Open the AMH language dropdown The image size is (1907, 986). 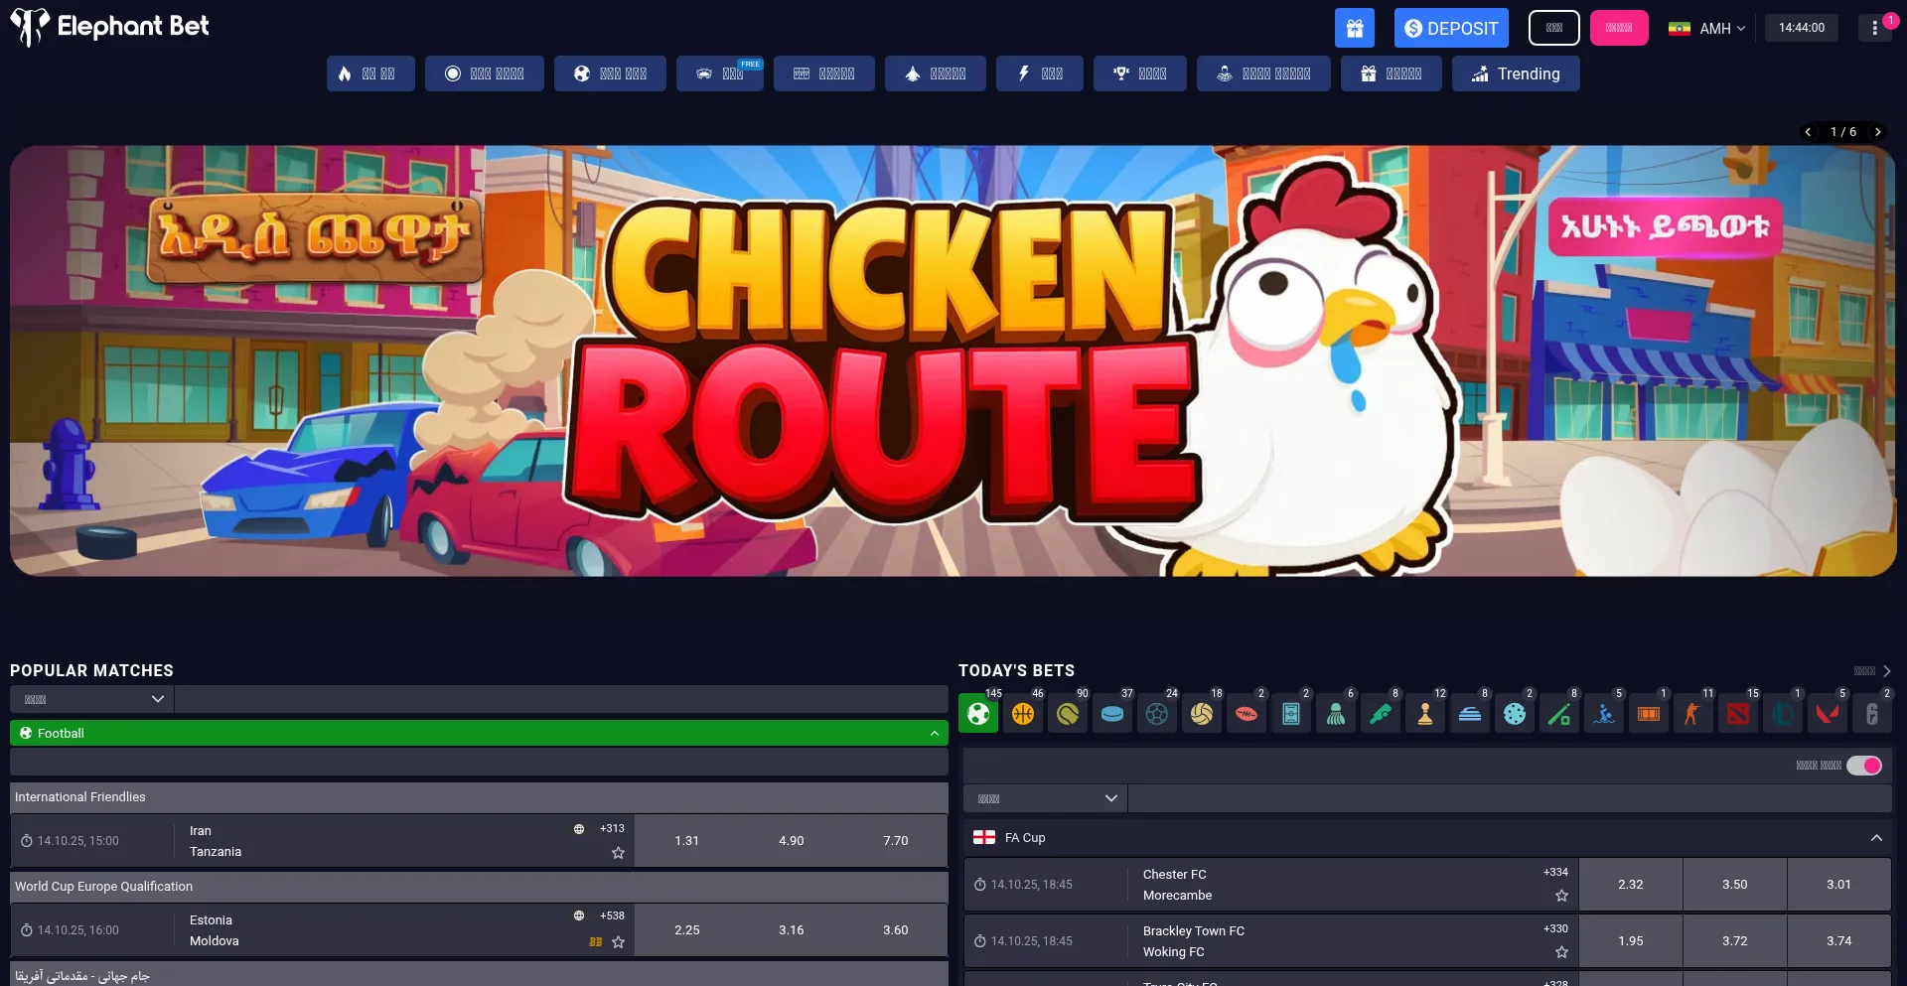point(1706,28)
